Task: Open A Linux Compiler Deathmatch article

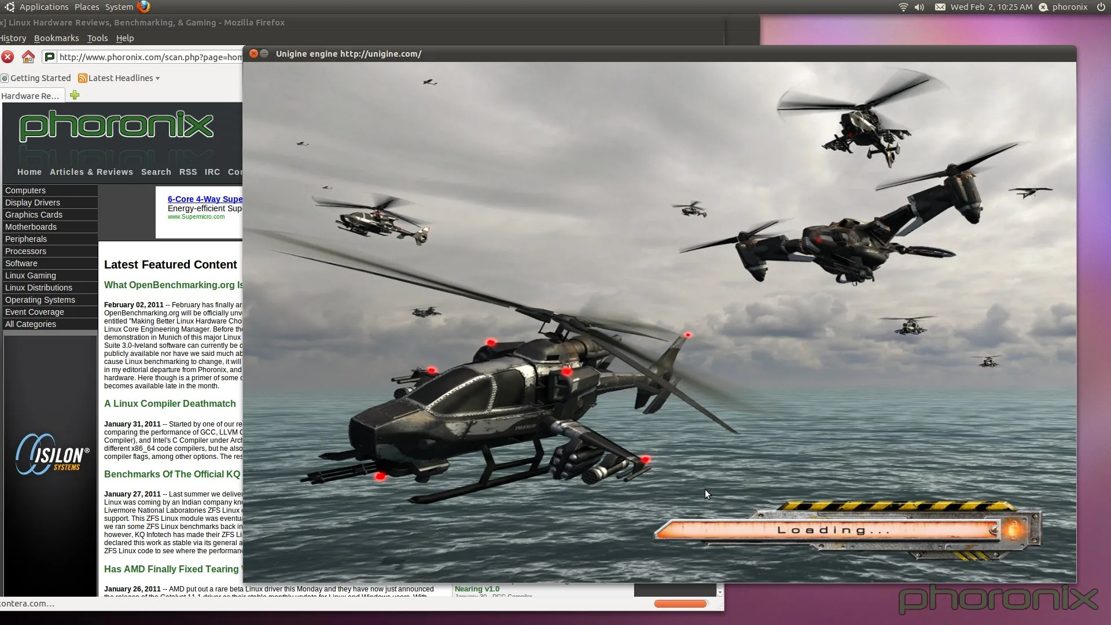Action: click(x=170, y=403)
